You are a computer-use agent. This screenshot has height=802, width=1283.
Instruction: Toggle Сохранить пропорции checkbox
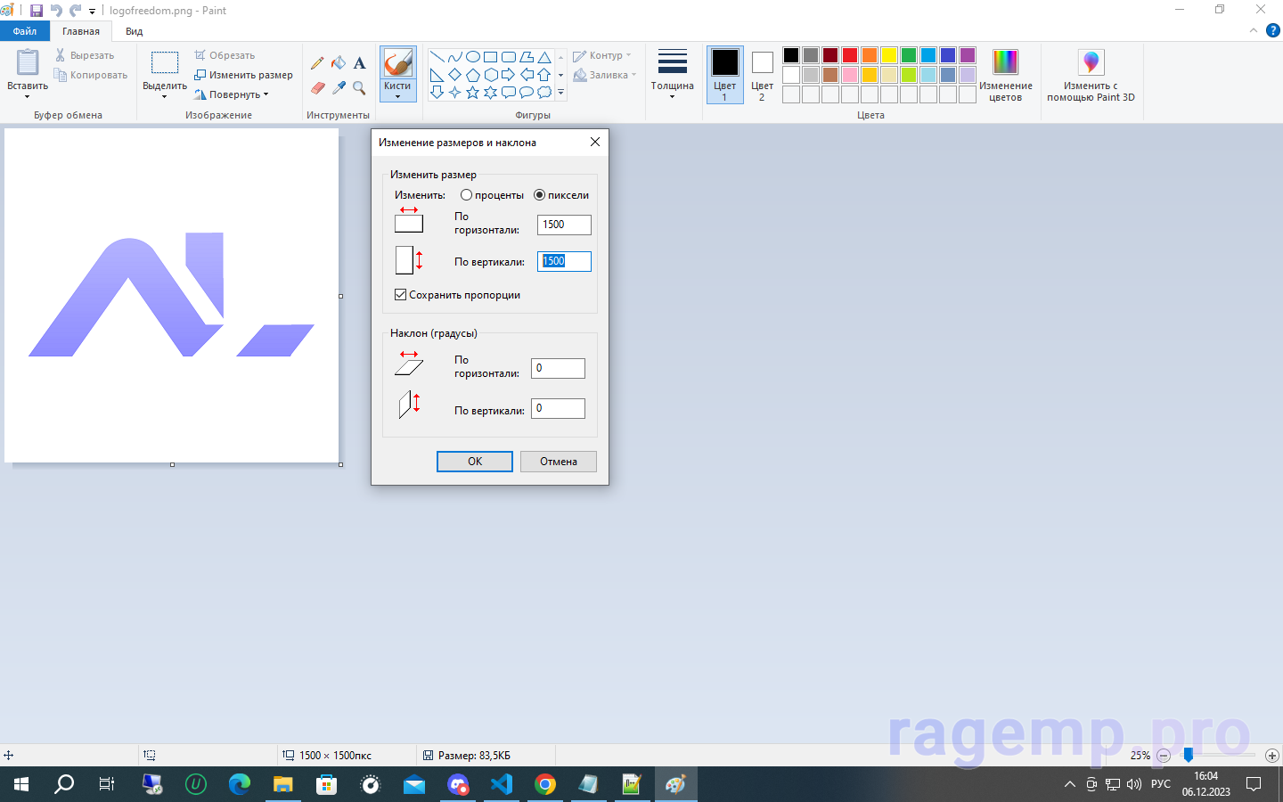401,295
